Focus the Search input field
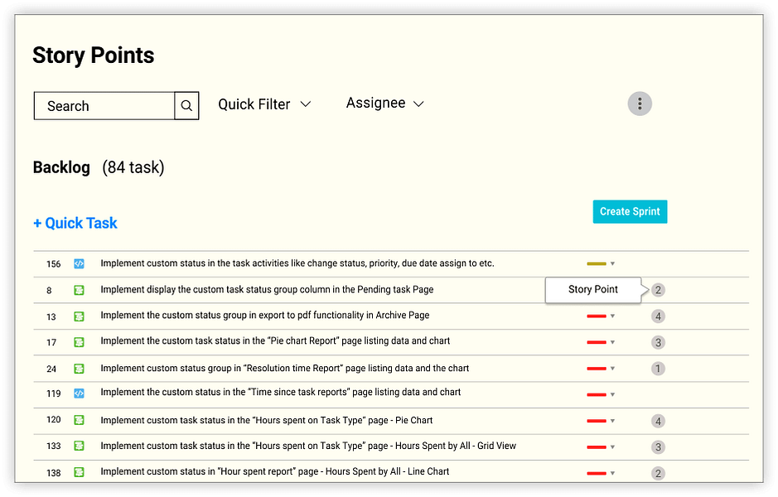The height and width of the screenshot is (497, 778). click(x=104, y=106)
